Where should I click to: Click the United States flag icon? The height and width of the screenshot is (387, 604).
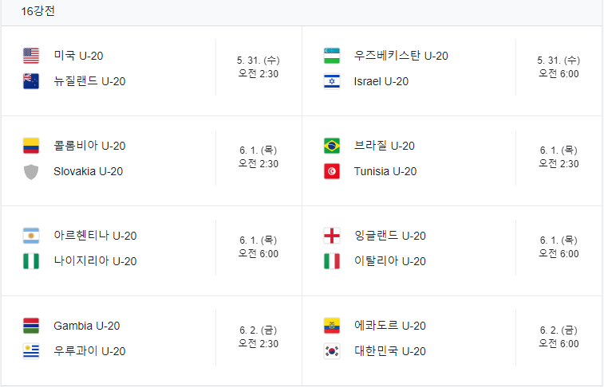(31, 56)
